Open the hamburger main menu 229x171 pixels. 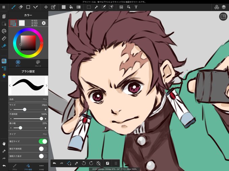click(4, 7)
